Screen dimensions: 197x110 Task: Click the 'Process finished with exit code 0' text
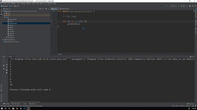coord(30,90)
